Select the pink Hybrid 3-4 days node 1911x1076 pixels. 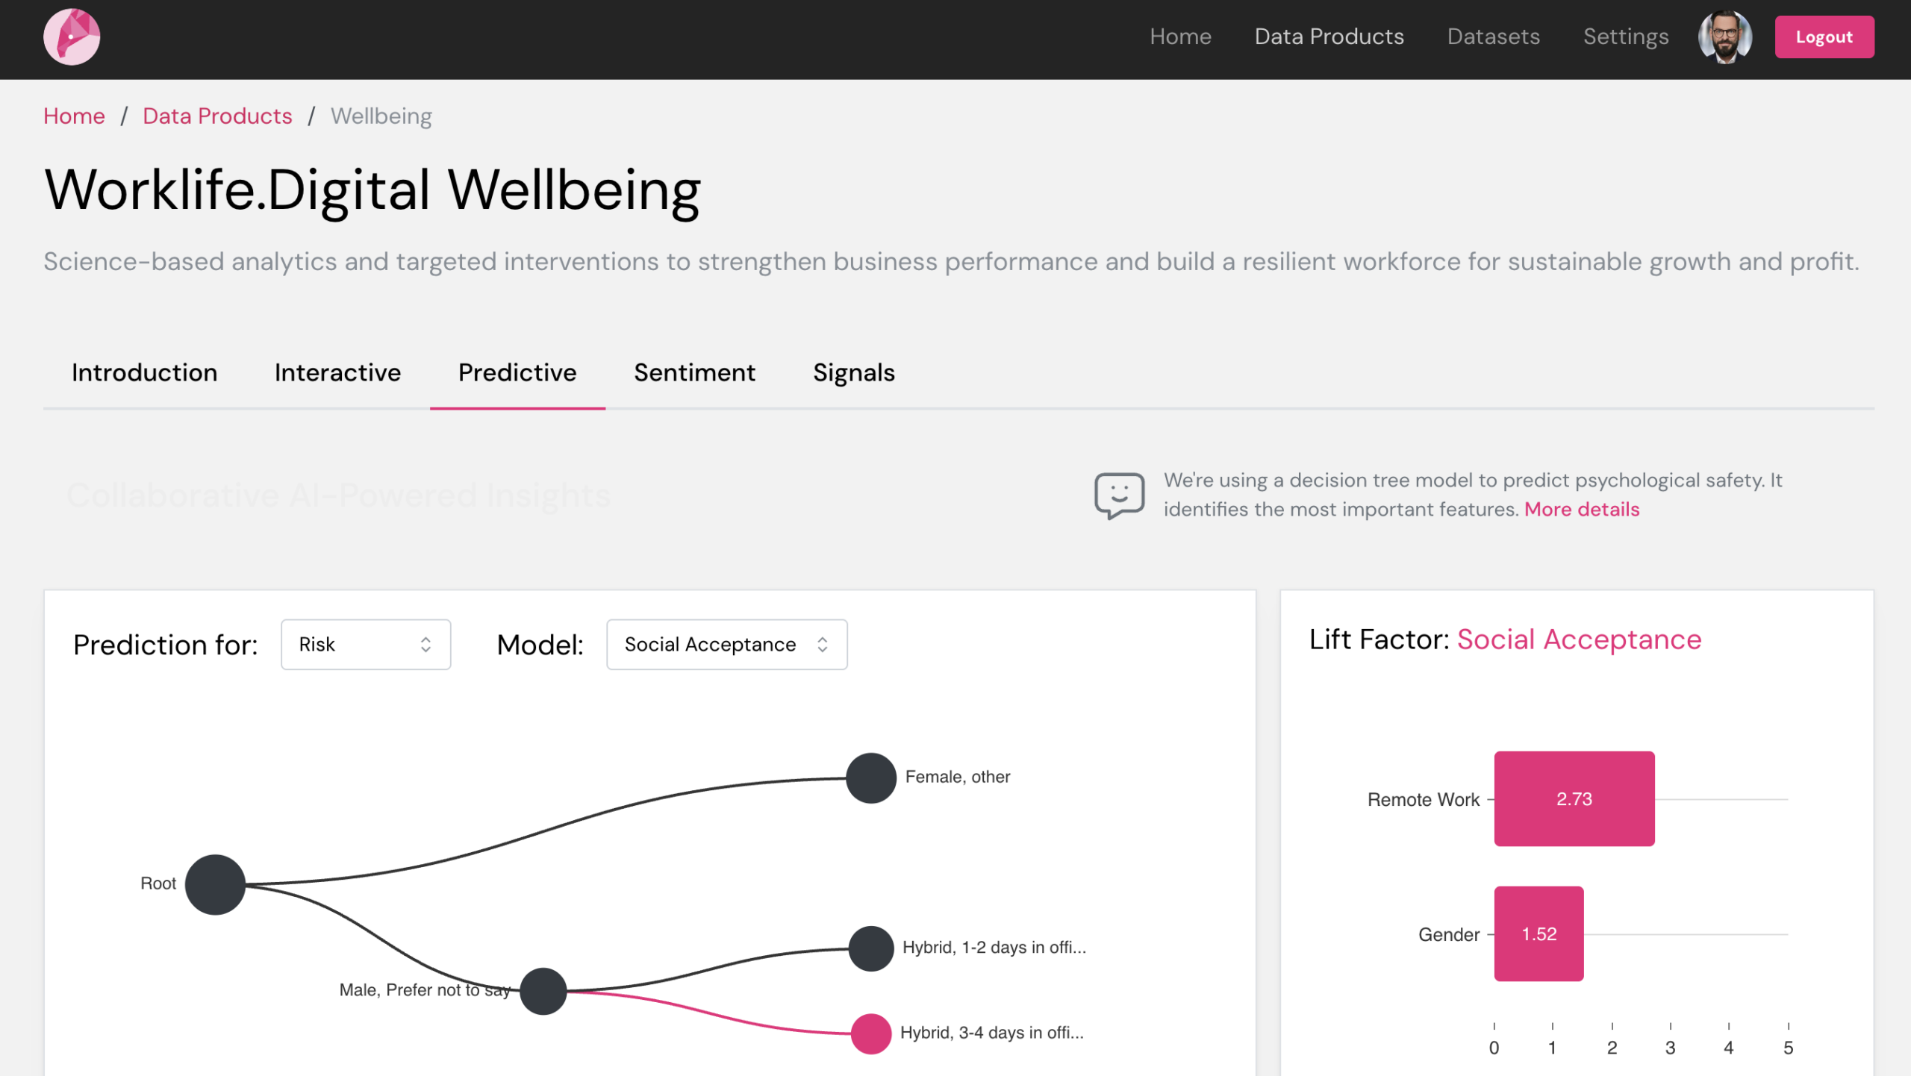(x=870, y=1033)
